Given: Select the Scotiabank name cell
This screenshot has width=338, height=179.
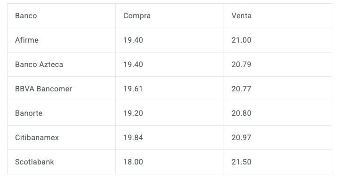Looking at the screenshot, I should [62, 162].
